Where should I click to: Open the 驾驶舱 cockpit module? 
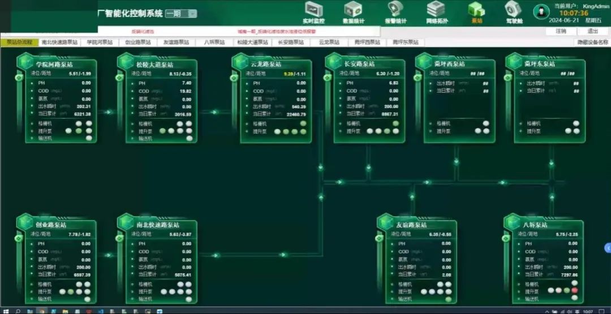coord(514,12)
